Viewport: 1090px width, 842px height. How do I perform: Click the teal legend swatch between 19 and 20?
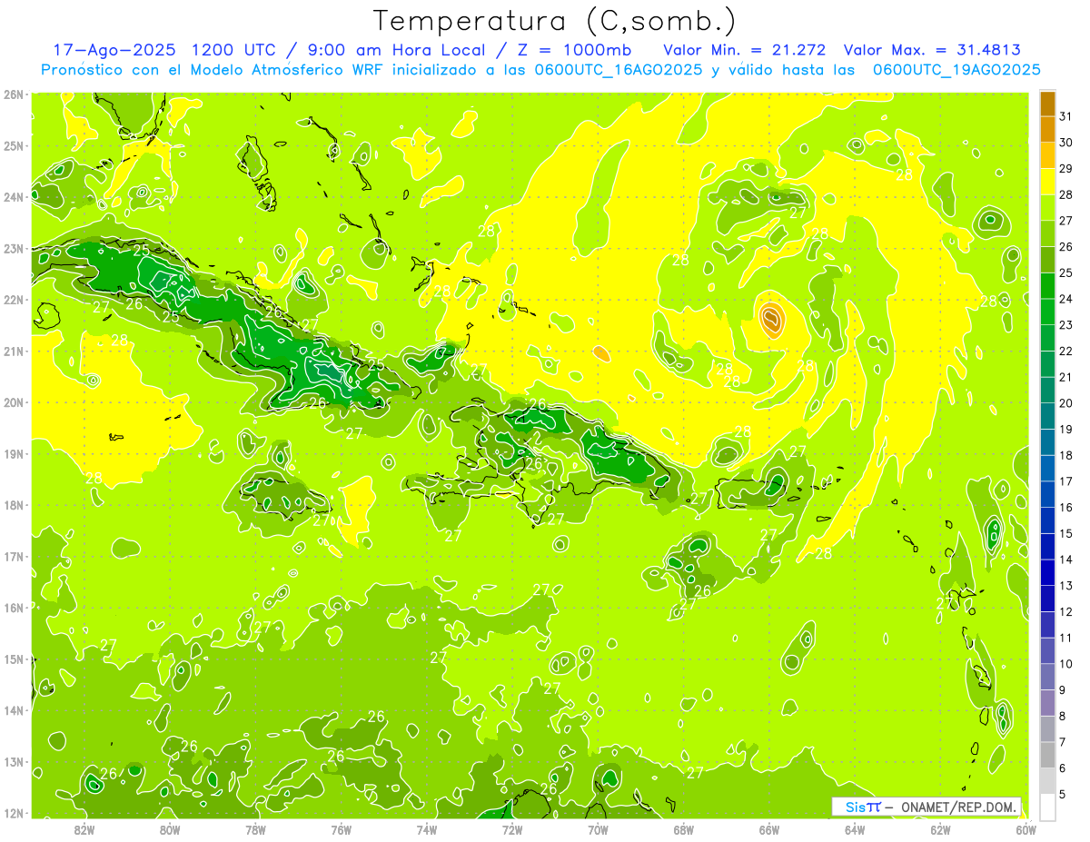coord(1047,416)
